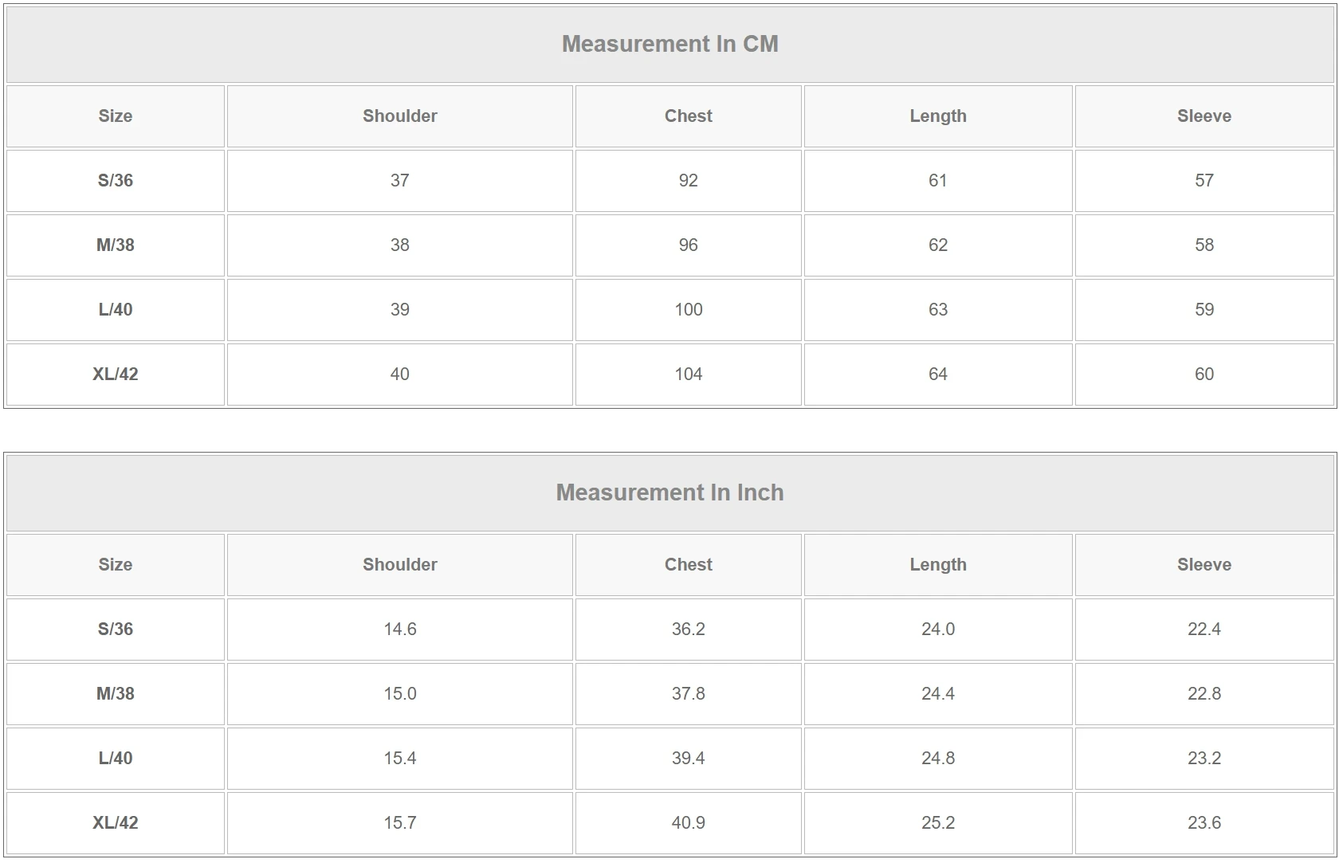Click the chest value 100 cell
This screenshot has width=1339, height=863.
688,310
